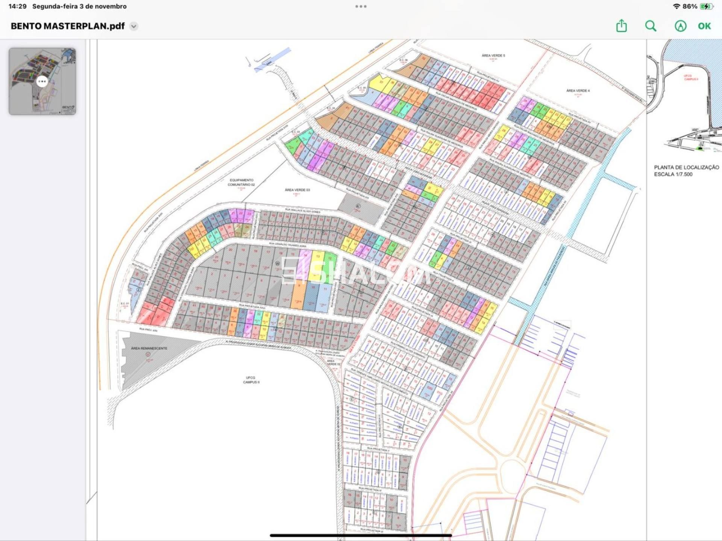Image resolution: width=722 pixels, height=541 pixels.
Task: Tap the share icon in toolbar
Action: coord(621,26)
